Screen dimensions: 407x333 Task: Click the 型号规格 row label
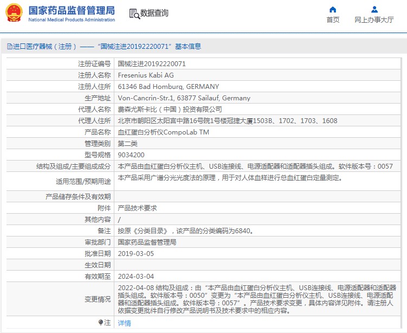tap(98, 155)
